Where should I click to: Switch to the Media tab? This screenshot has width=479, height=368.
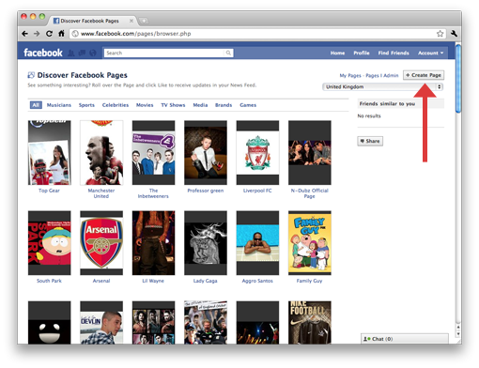200,105
